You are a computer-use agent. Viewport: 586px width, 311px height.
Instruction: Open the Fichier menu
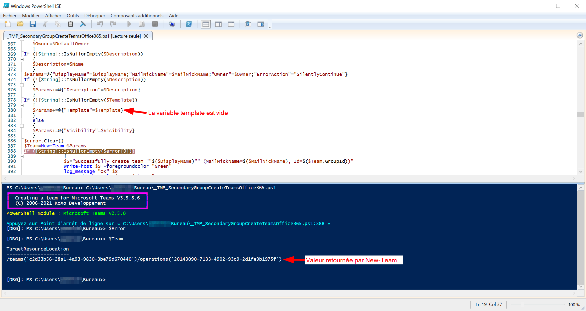point(10,16)
